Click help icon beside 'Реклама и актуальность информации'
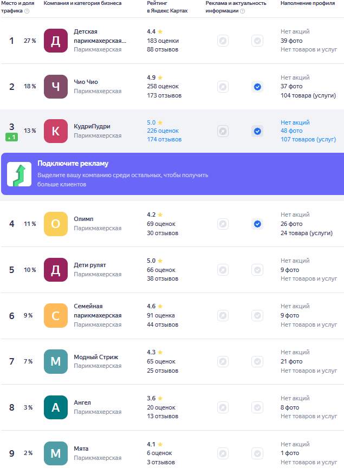Viewport: 344px width, 474px height. 242,11
